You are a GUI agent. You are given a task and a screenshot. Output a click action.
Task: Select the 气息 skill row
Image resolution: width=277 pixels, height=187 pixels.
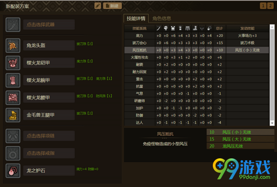197,93
